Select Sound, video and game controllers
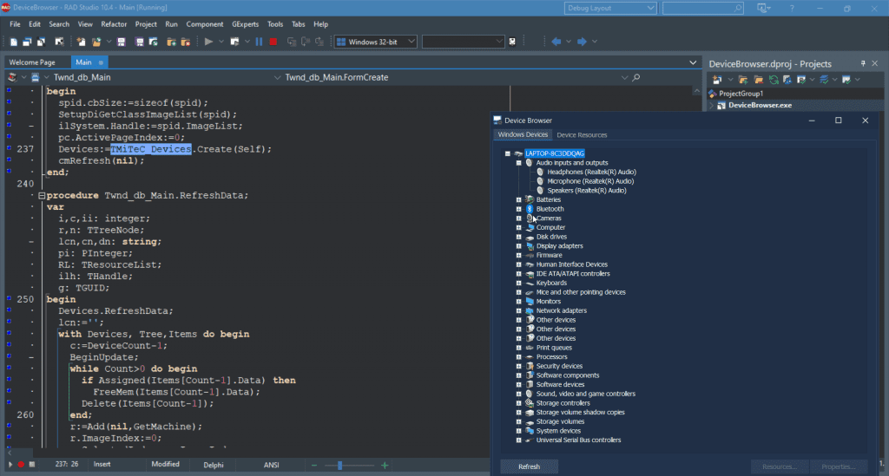Image resolution: width=889 pixels, height=476 pixels. [586, 394]
